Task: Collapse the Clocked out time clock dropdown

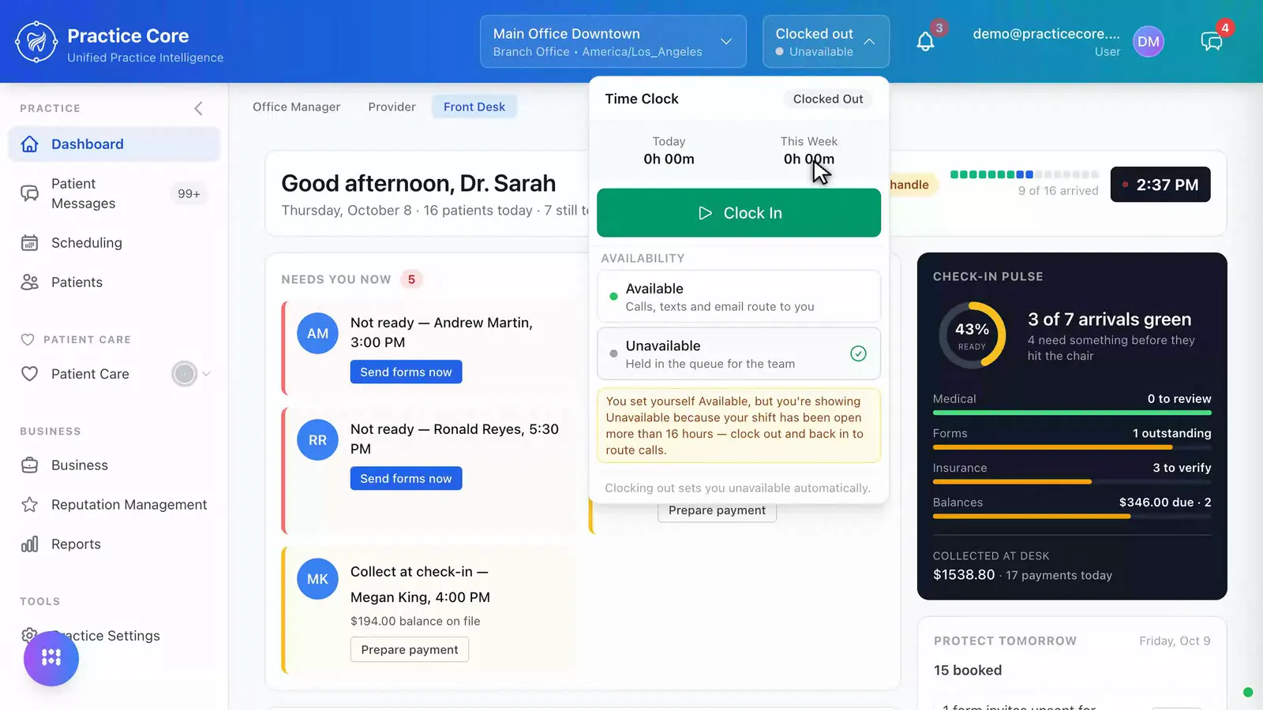Action: (x=826, y=42)
